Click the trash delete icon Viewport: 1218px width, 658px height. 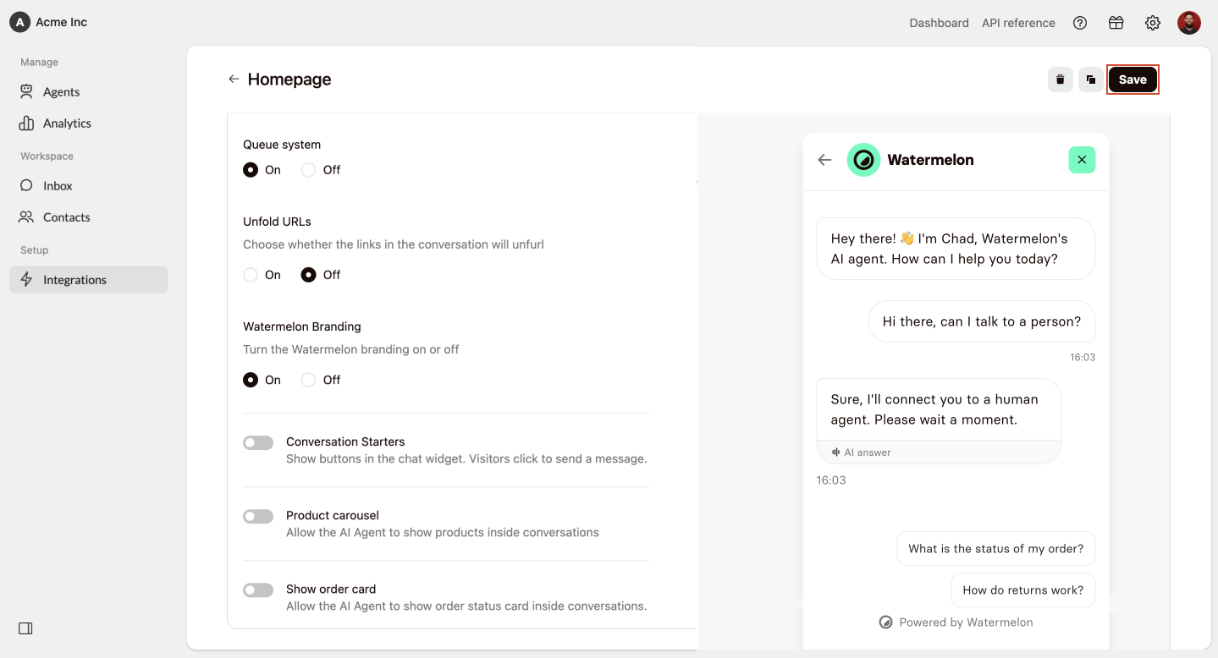1060,80
